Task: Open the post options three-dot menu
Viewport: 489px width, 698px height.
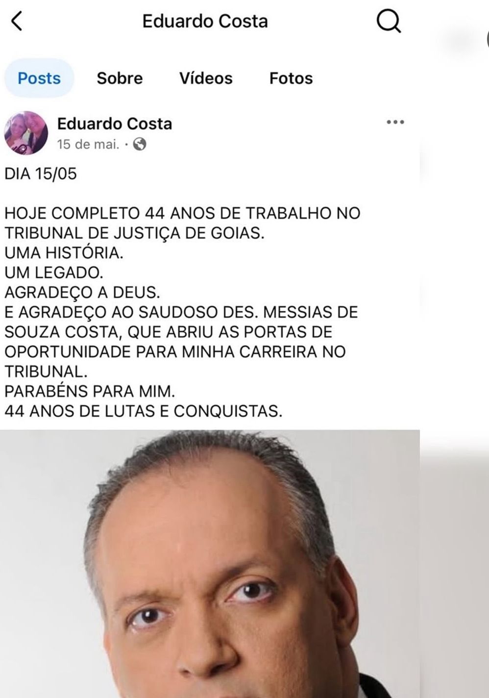Action: click(395, 122)
